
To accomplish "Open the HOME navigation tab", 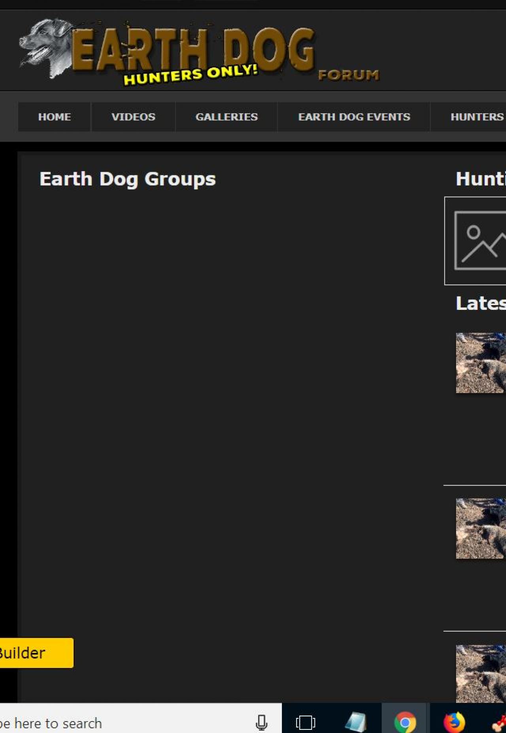I will tap(55, 117).
